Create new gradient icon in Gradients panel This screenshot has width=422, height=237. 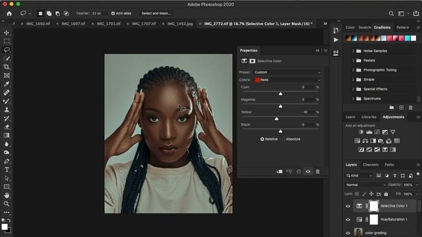402,107
